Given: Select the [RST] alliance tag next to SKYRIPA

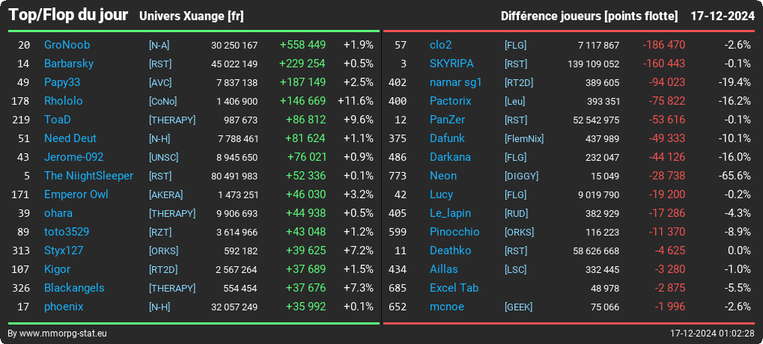Looking at the screenshot, I should pyautogui.click(x=515, y=64).
